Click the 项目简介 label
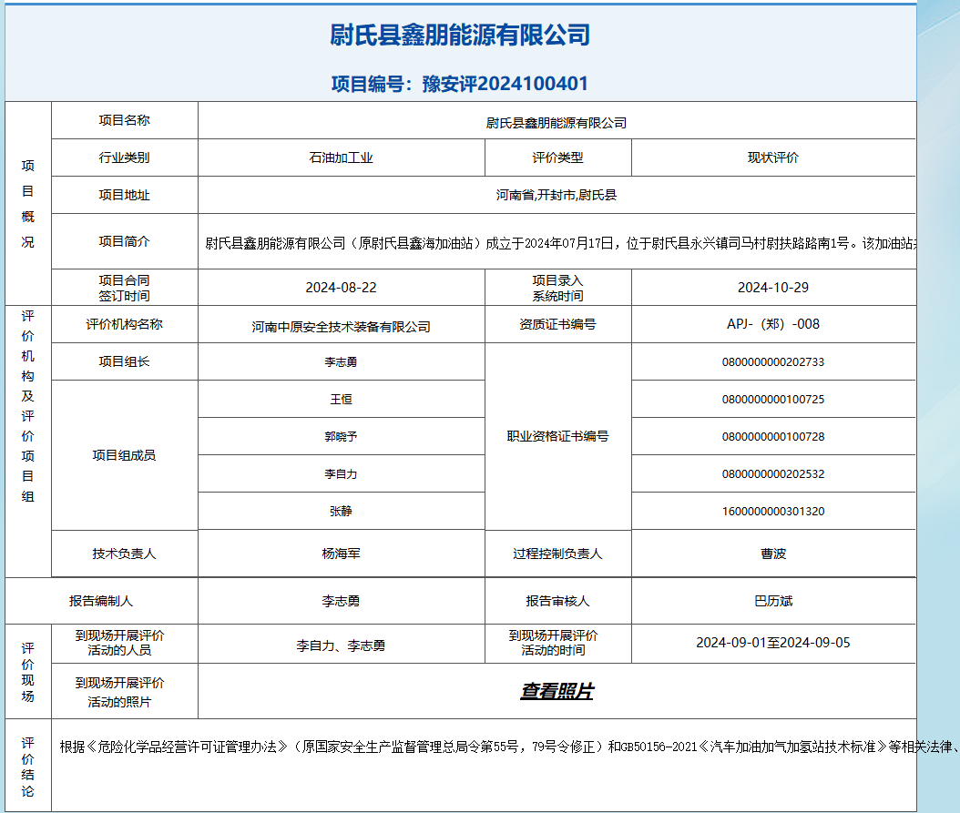The height and width of the screenshot is (813, 960). 124,241
